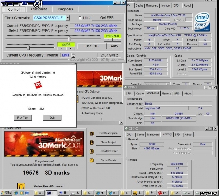Open CPU tab in Mainboard CPU-Z window
This screenshot has height=196, width=219.
point(128,93)
